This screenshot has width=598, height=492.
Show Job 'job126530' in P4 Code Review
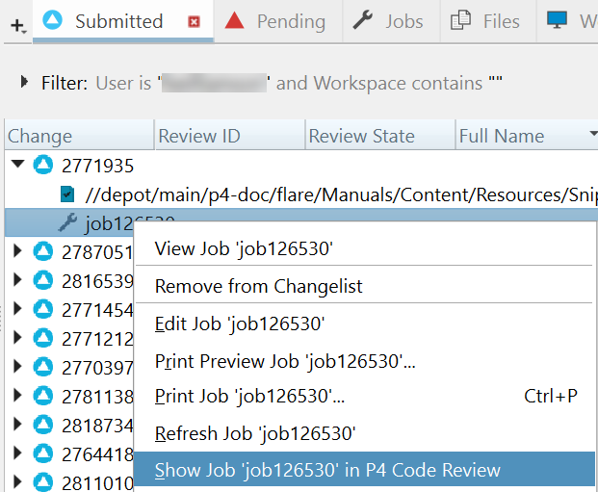pyautogui.click(x=327, y=470)
